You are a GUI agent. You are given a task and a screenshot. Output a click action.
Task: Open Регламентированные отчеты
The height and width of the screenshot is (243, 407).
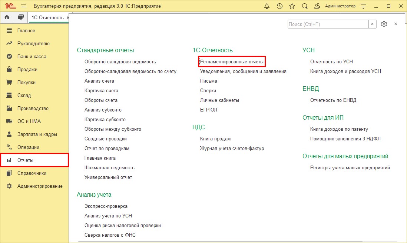(232, 62)
